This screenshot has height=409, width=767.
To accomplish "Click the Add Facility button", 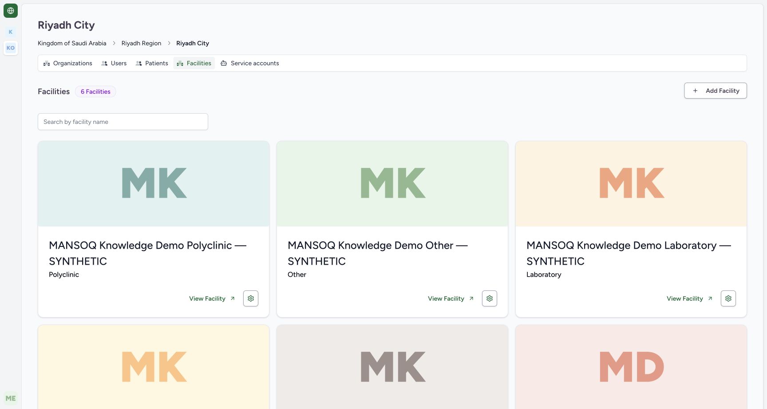I will [x=716, y=91].
